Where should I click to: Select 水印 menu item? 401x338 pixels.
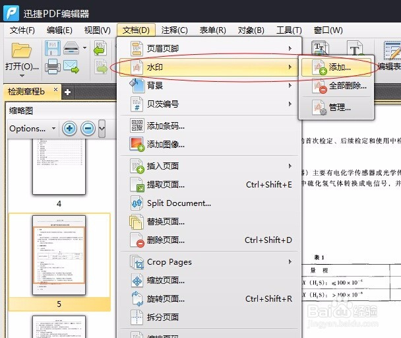click(x=208, y=67)
